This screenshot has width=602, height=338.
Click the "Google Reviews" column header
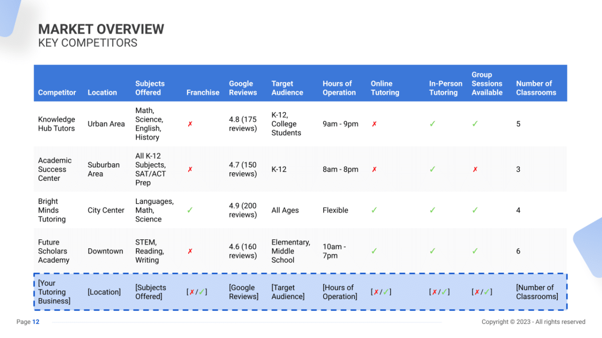coord(243,88)
